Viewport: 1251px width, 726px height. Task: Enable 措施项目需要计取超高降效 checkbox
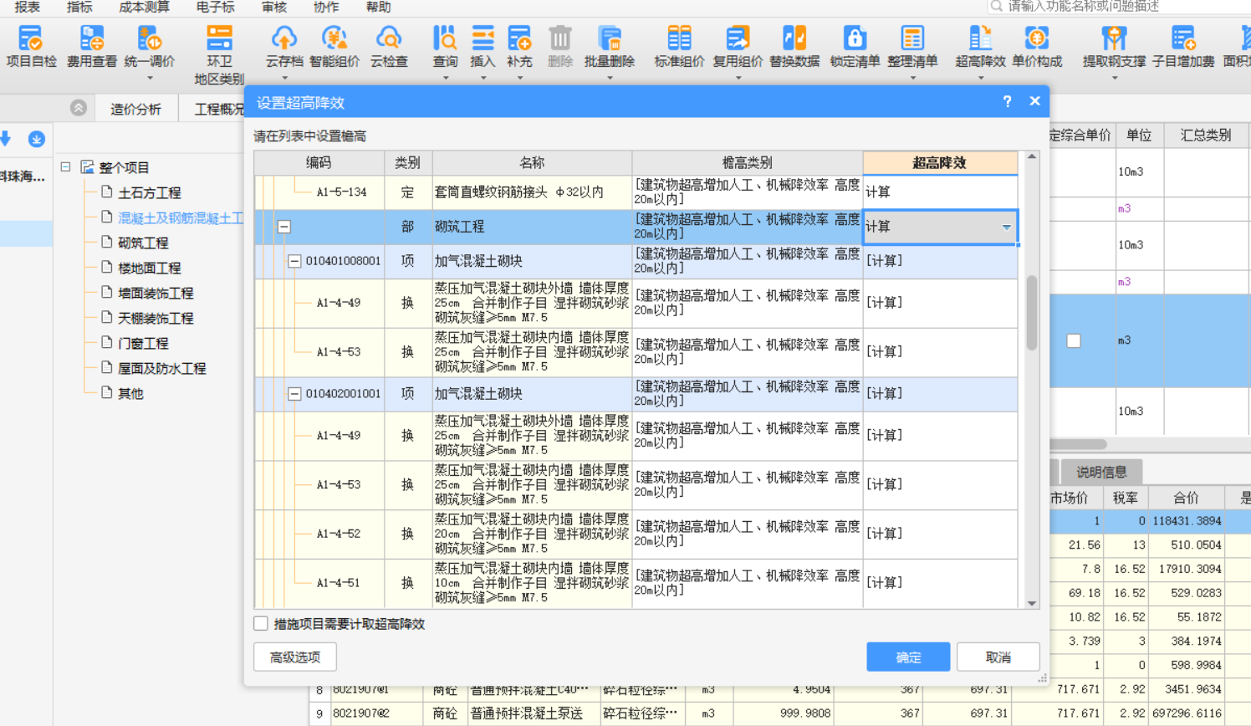(x=262, y=624)
